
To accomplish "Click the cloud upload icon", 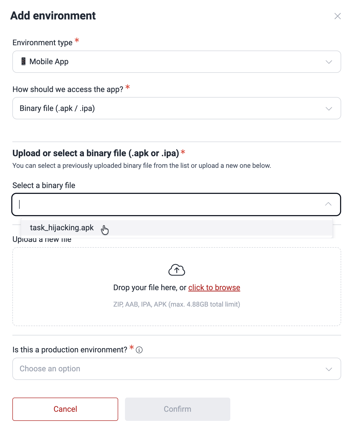I will [177, 269].
